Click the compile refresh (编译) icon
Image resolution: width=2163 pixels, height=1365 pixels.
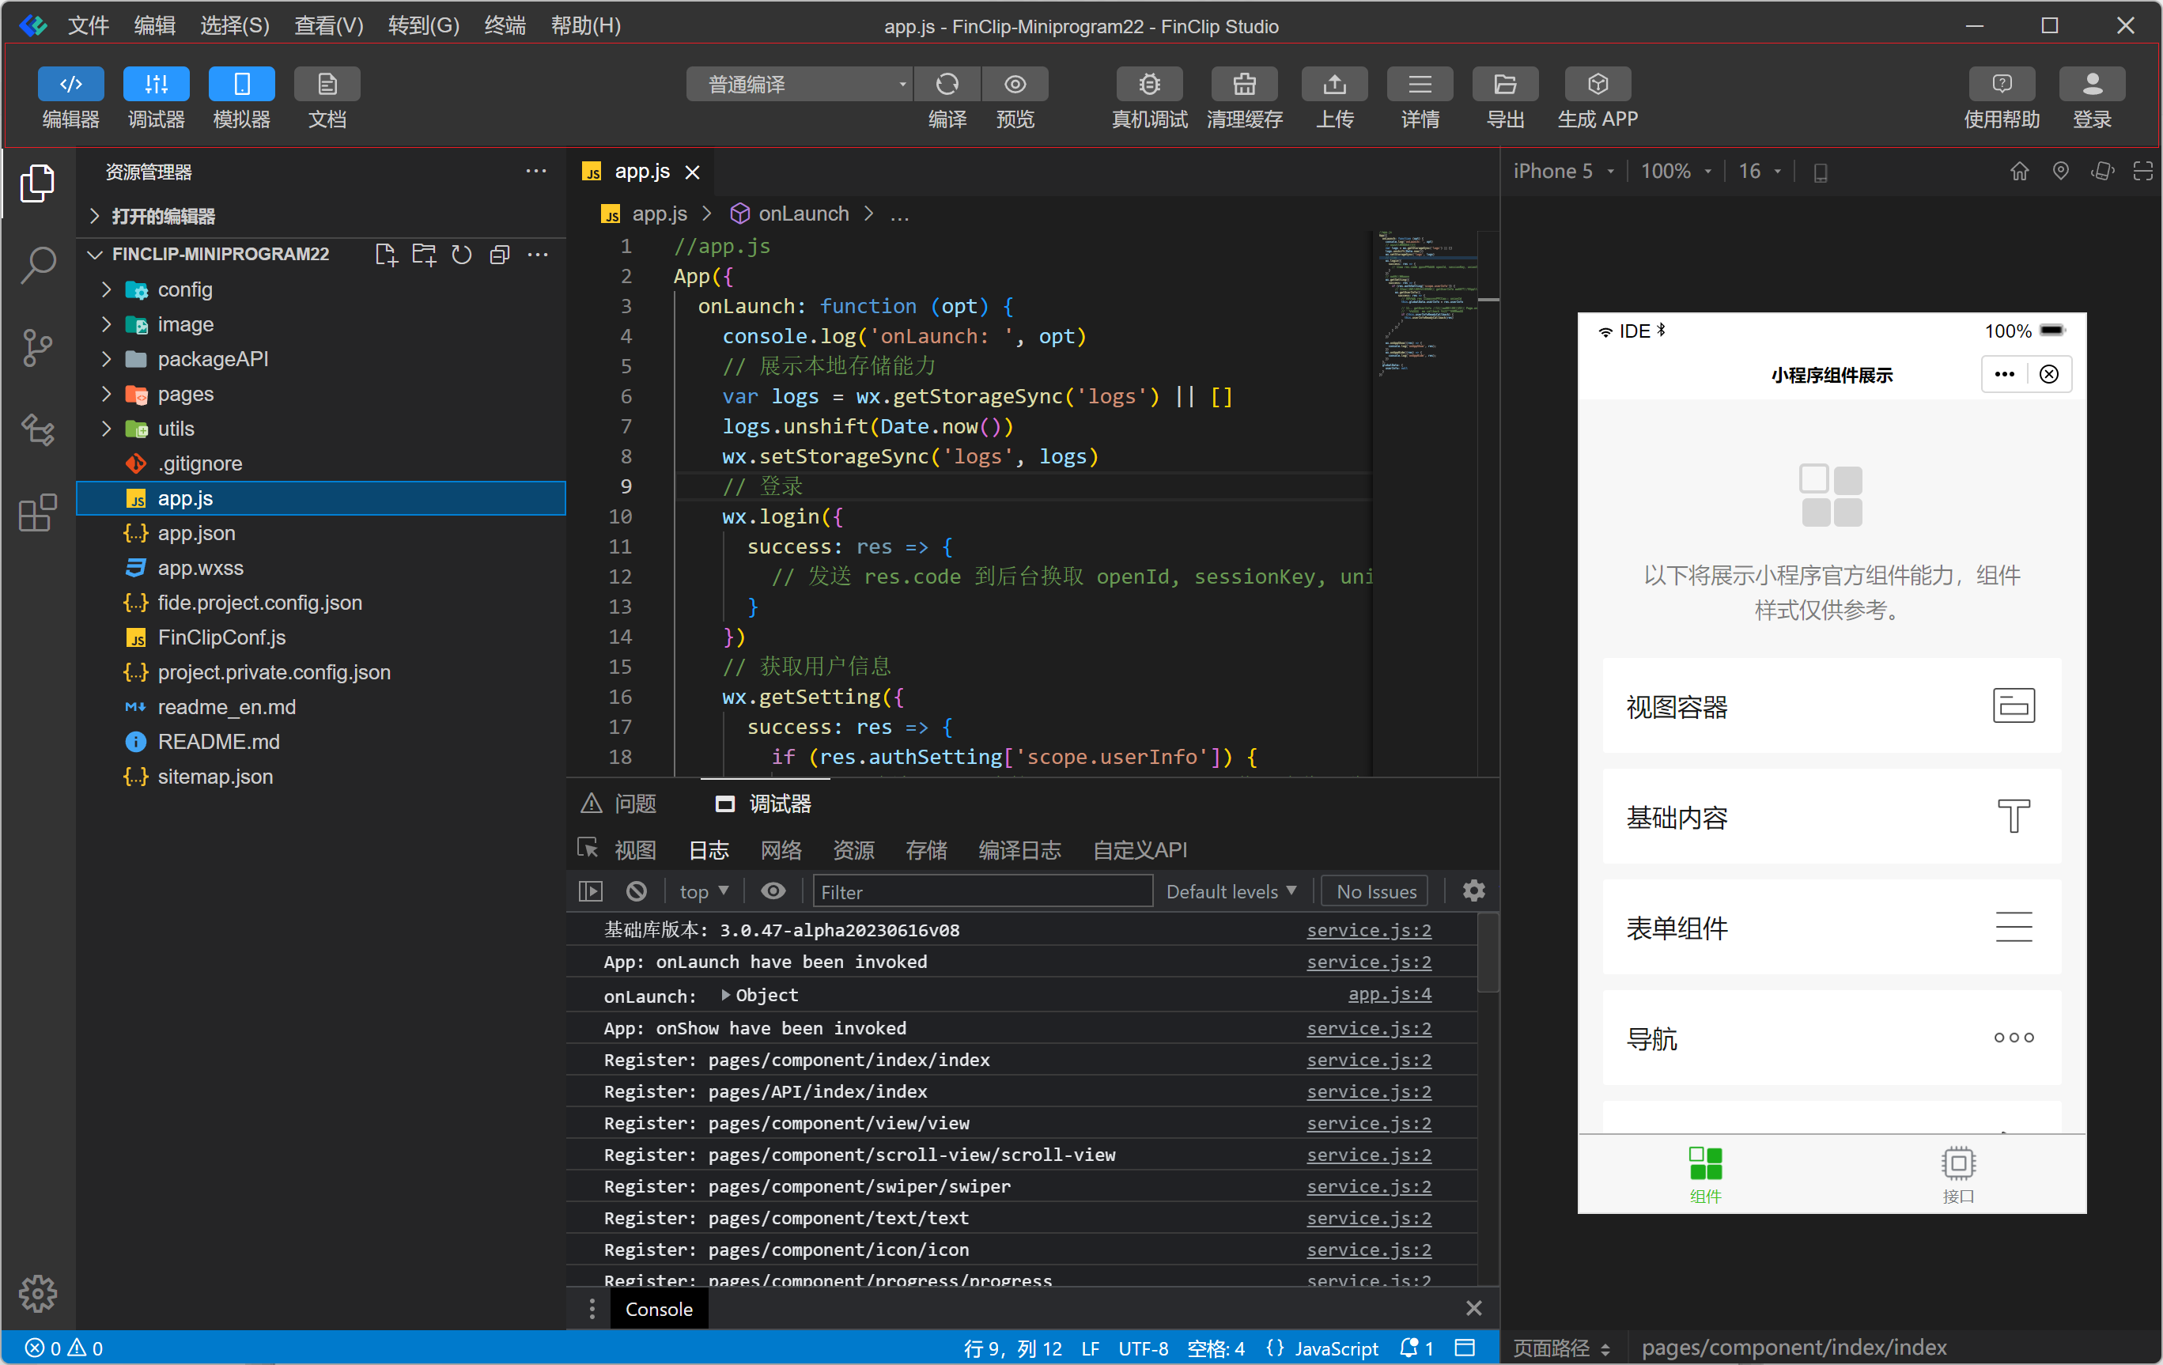(x=947, y=85)
